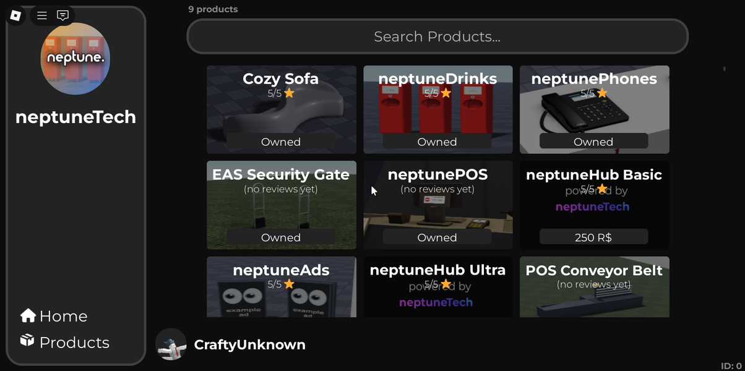The width and height of the screenshot is (745, 371).
Task: Click POS Conveyor Belt '(no reviews yet)' text
Action: coord(594,284)
